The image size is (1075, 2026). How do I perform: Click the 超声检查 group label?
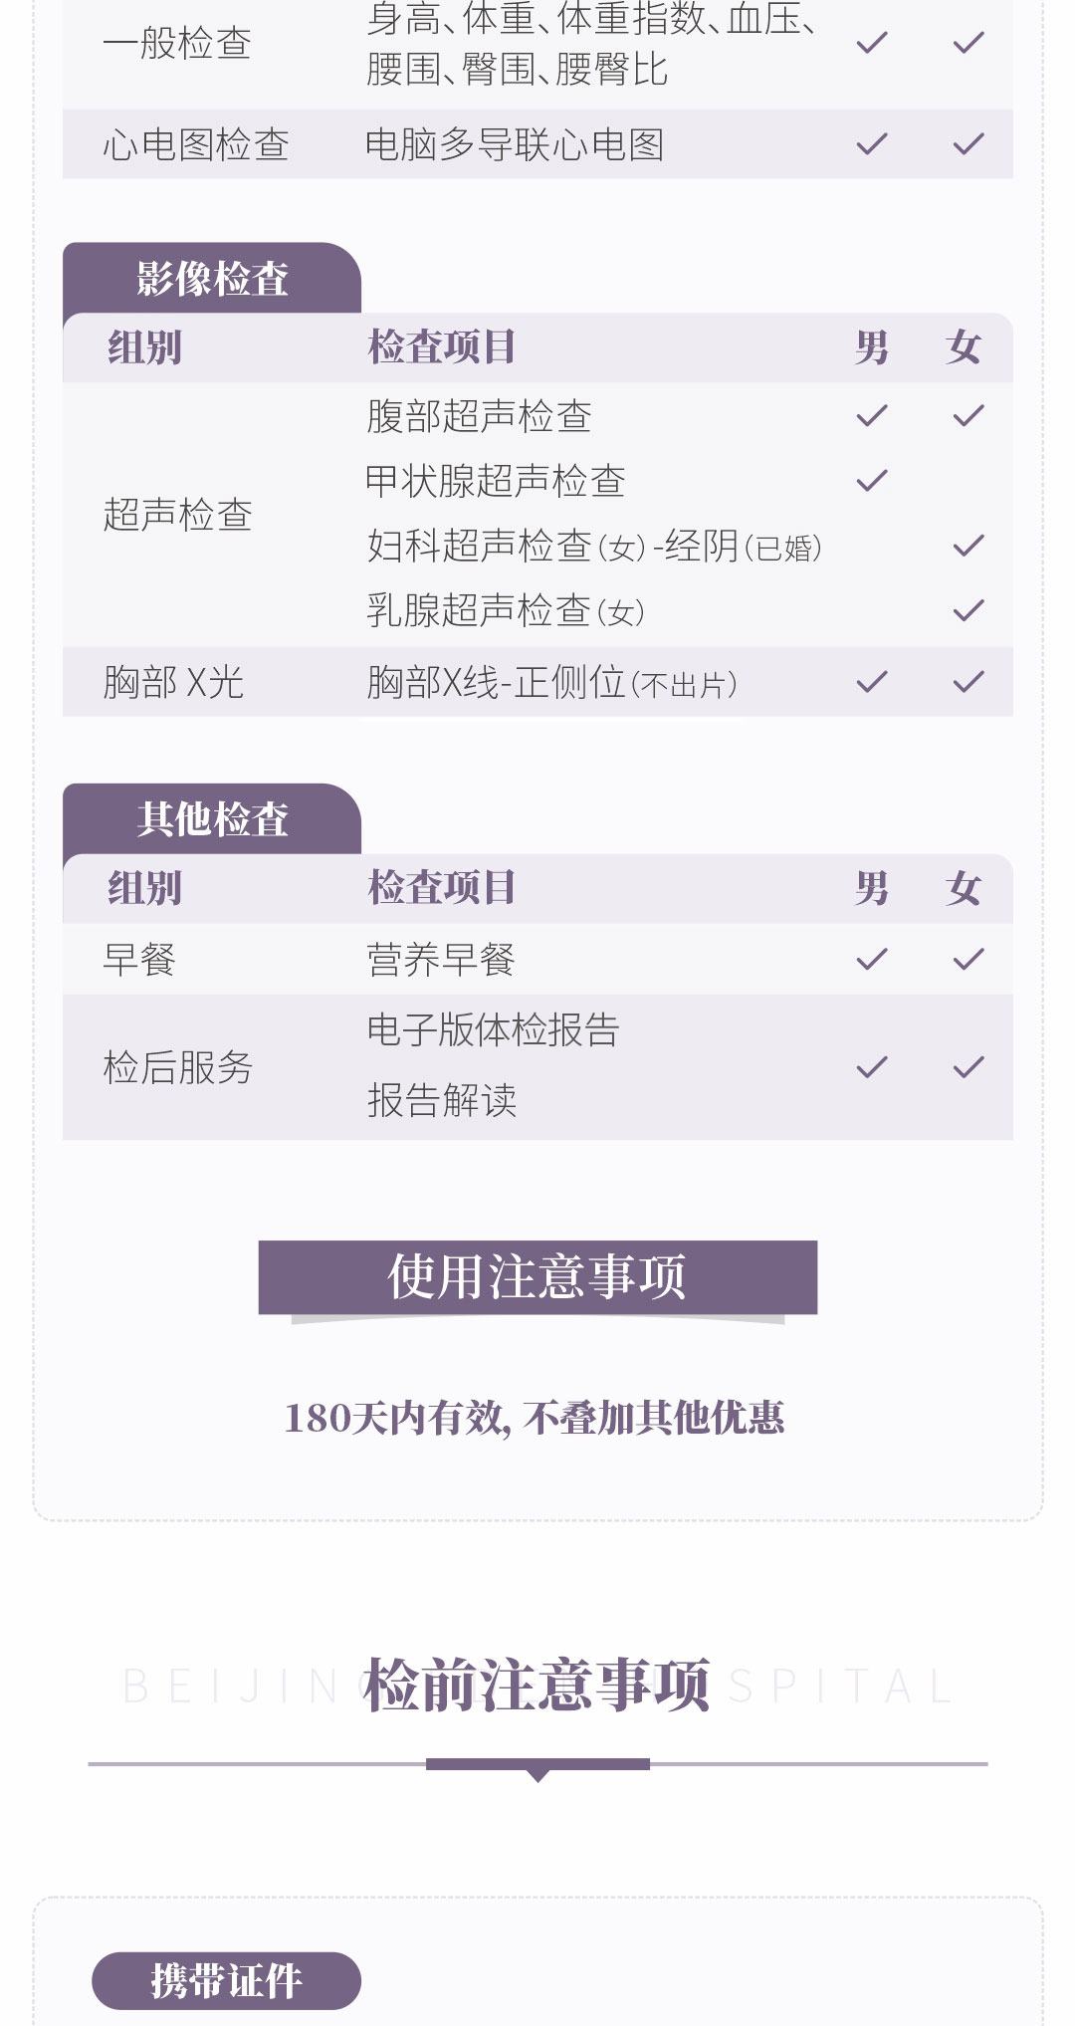[x=178, y=515]
